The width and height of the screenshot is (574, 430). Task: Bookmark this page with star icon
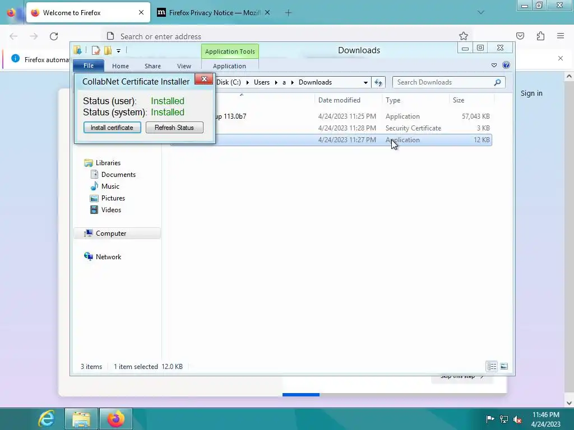(x=464, y=36)
